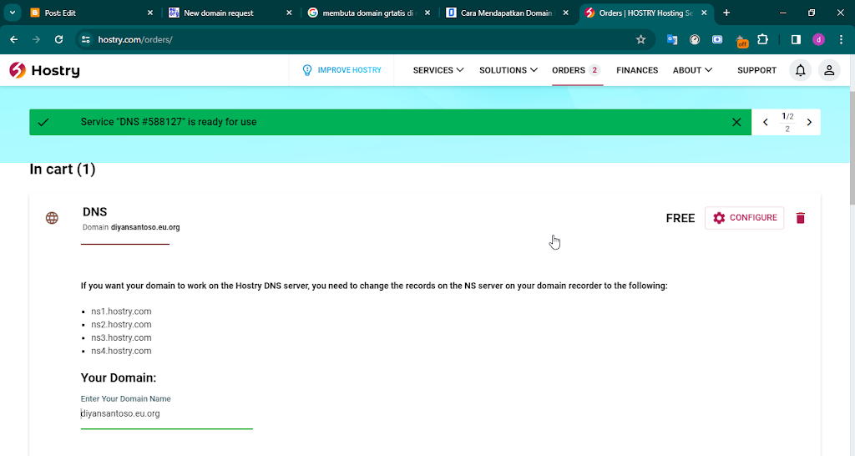This screenshot has height=456, width=855.
Task: Show previous notification message
Action: click(765, 122)
